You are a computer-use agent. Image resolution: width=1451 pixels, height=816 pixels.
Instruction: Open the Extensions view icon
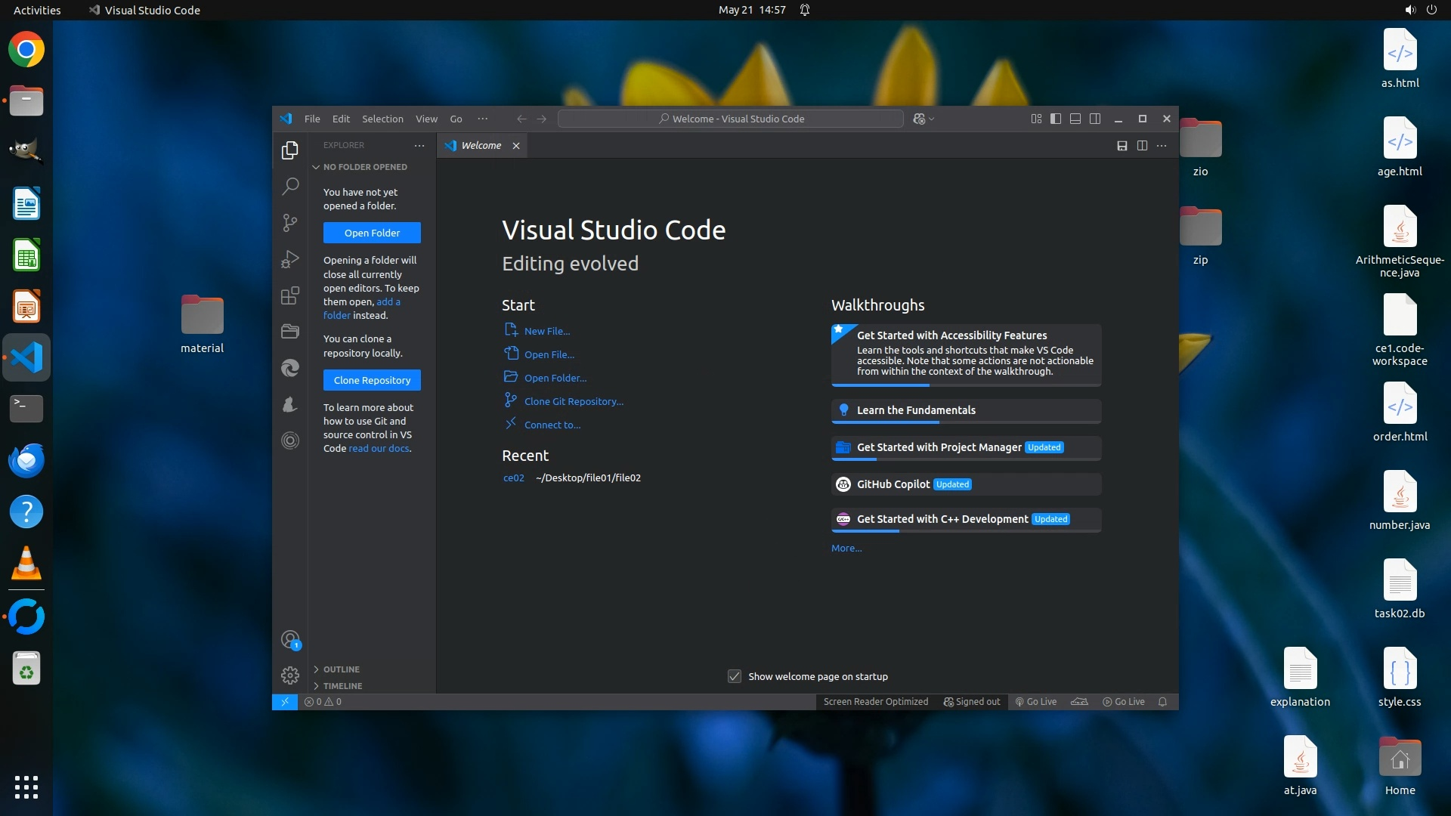290,295
